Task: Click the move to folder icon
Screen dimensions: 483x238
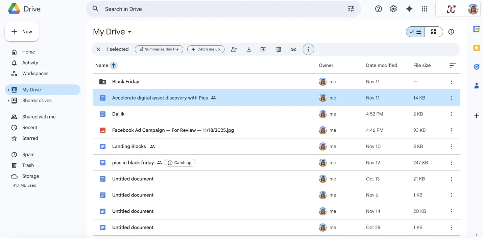Action: [263, 49]
